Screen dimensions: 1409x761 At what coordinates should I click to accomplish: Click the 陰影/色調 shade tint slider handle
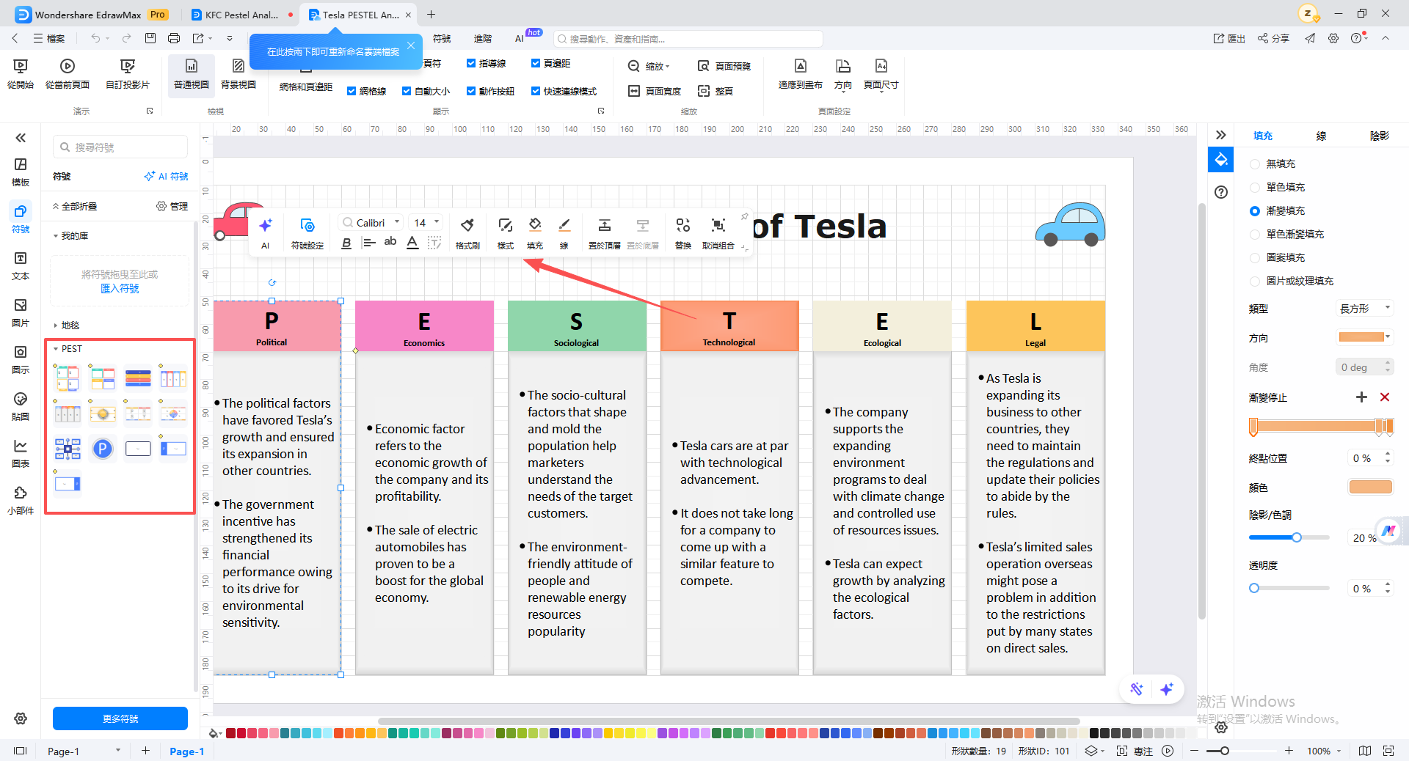click(1297, 537)
